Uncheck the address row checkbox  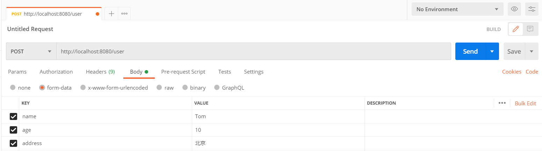(14, 143)
